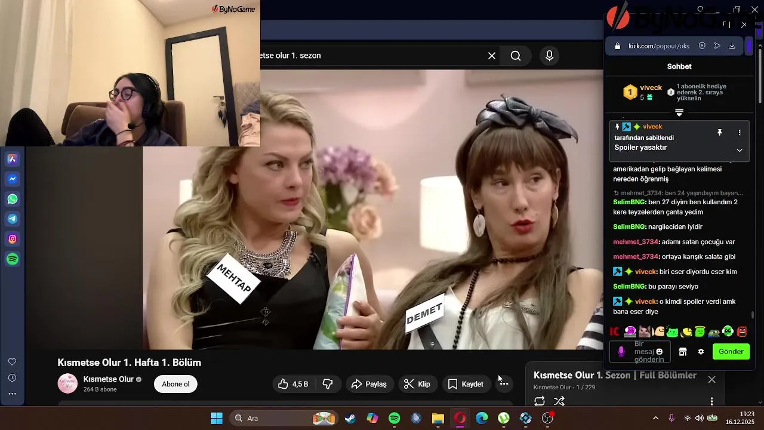Viewport: 764px width, 430px height.
Task: Clear the YouTube search box text
Action: pos(492,56)
